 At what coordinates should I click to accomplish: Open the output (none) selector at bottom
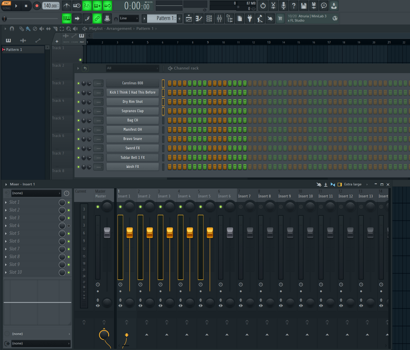41,343
